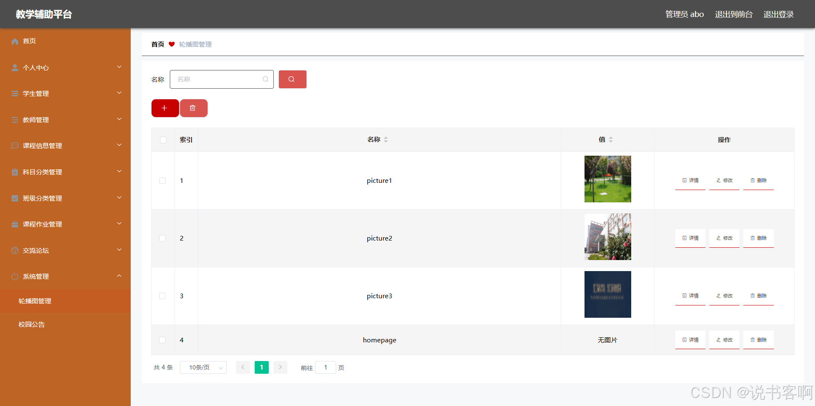Screen dimensions: 815x406
Task: Click the clipboard icon next to 科目分类管理
Action: (15, 172)
